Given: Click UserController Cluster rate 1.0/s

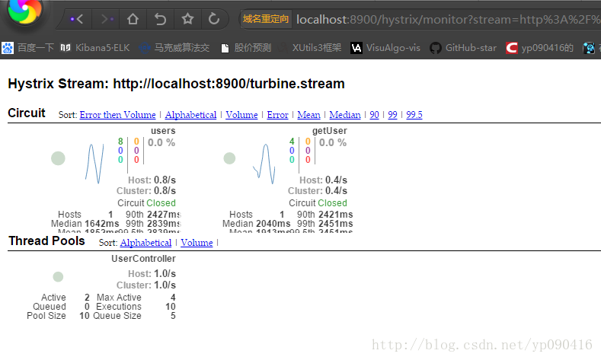Looking at the screenshot, I should tap(165, 285).
